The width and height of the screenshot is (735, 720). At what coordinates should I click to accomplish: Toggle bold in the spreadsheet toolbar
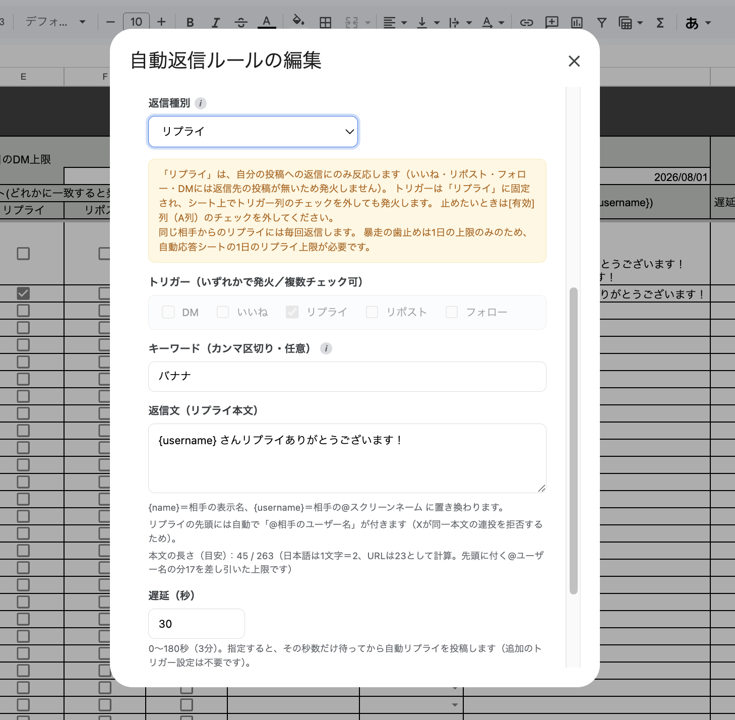(x=190, y=22)
